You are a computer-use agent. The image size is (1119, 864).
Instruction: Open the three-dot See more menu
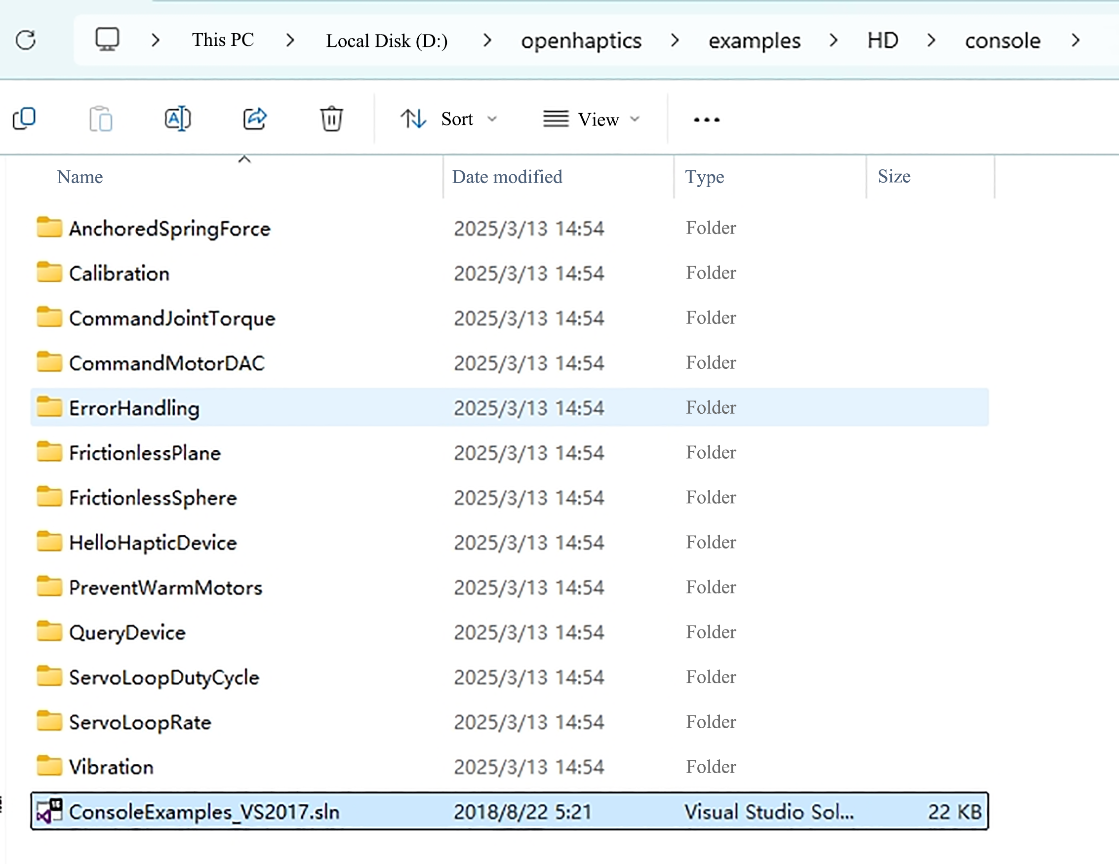pyautogui.click(x=706, y=120)
